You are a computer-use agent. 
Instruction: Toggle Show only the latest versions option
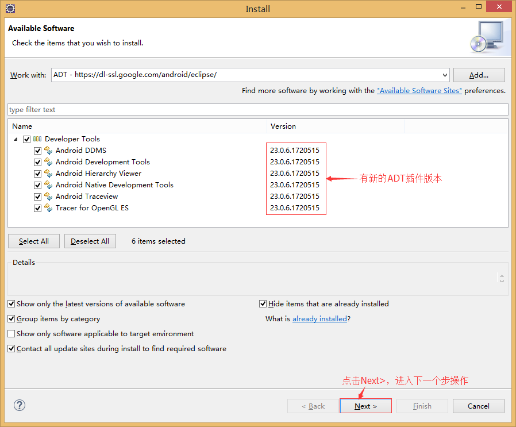coord(11,303)
